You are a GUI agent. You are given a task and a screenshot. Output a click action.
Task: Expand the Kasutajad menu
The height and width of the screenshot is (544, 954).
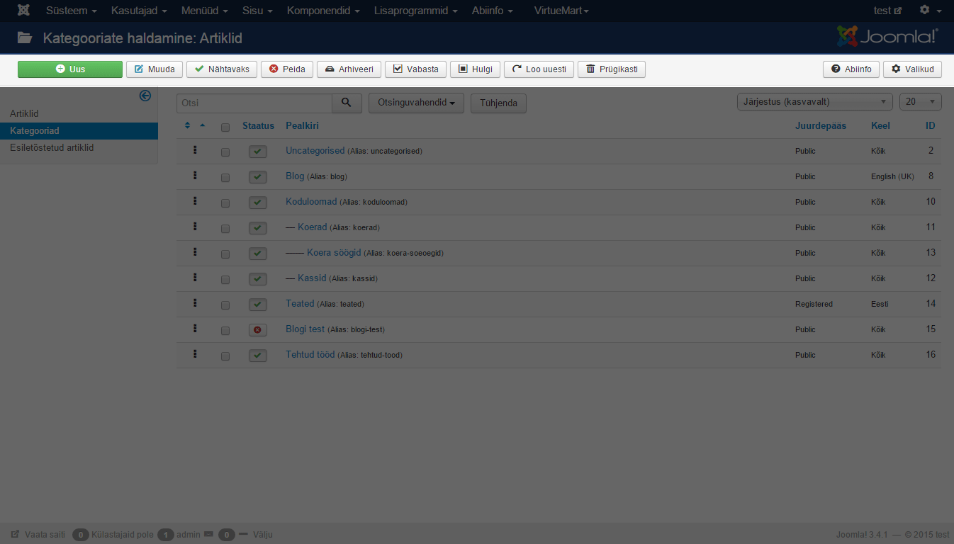click(x=139, y=11)
